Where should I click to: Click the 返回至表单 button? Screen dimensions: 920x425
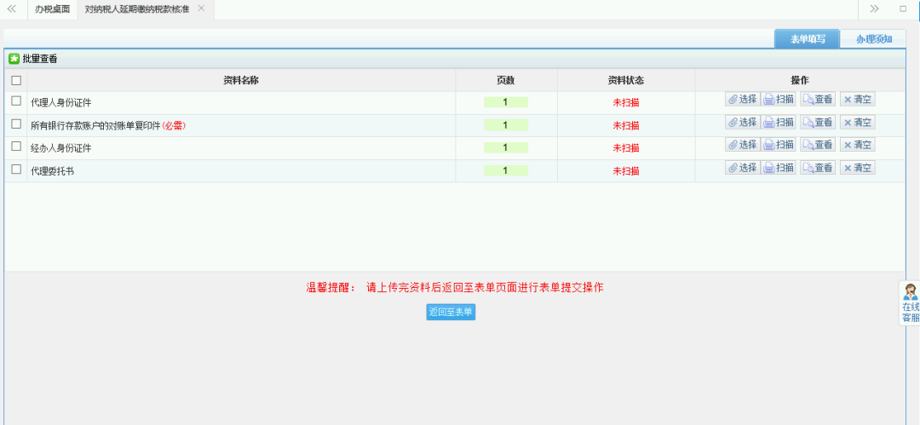point(451,313)
